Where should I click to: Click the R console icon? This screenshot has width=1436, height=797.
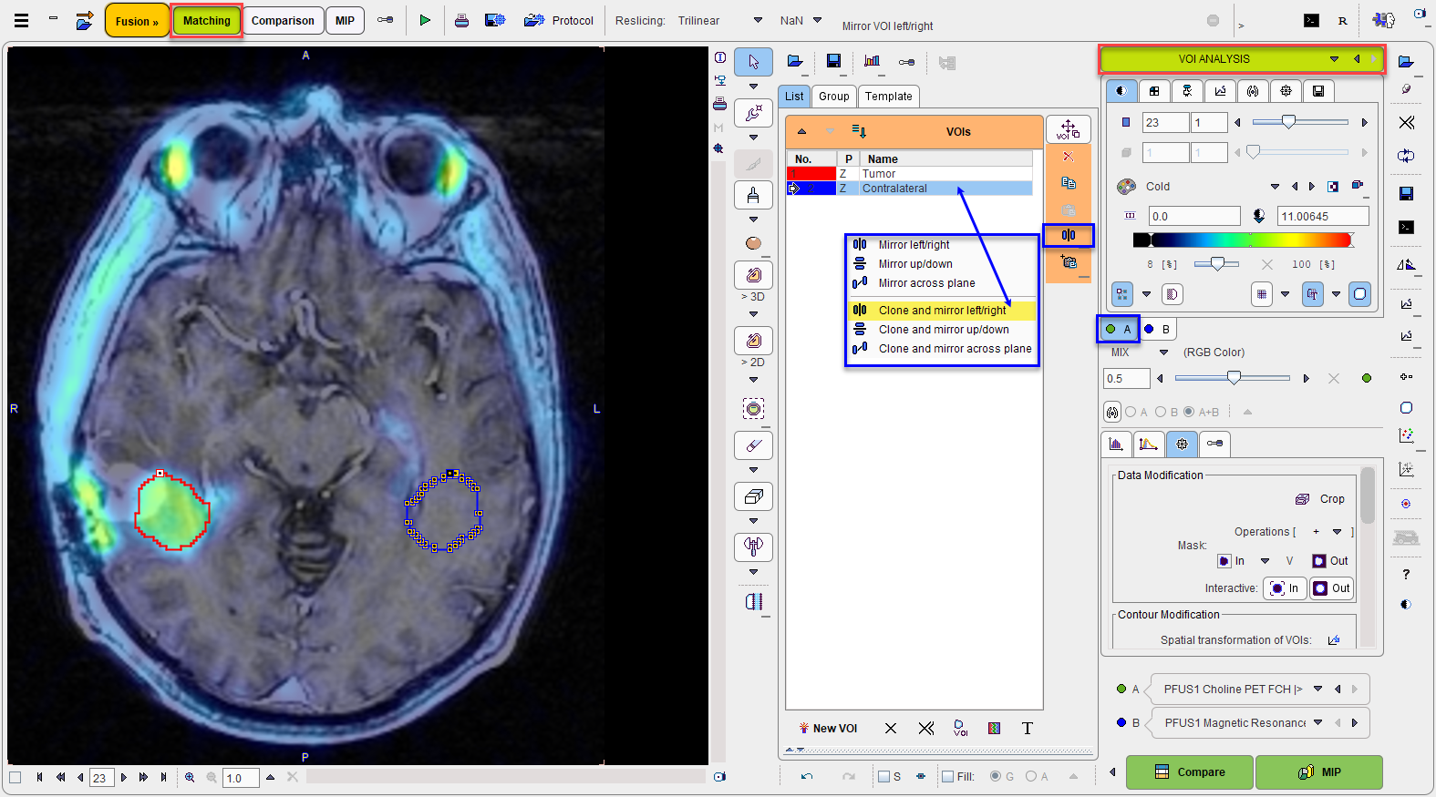1343,20
